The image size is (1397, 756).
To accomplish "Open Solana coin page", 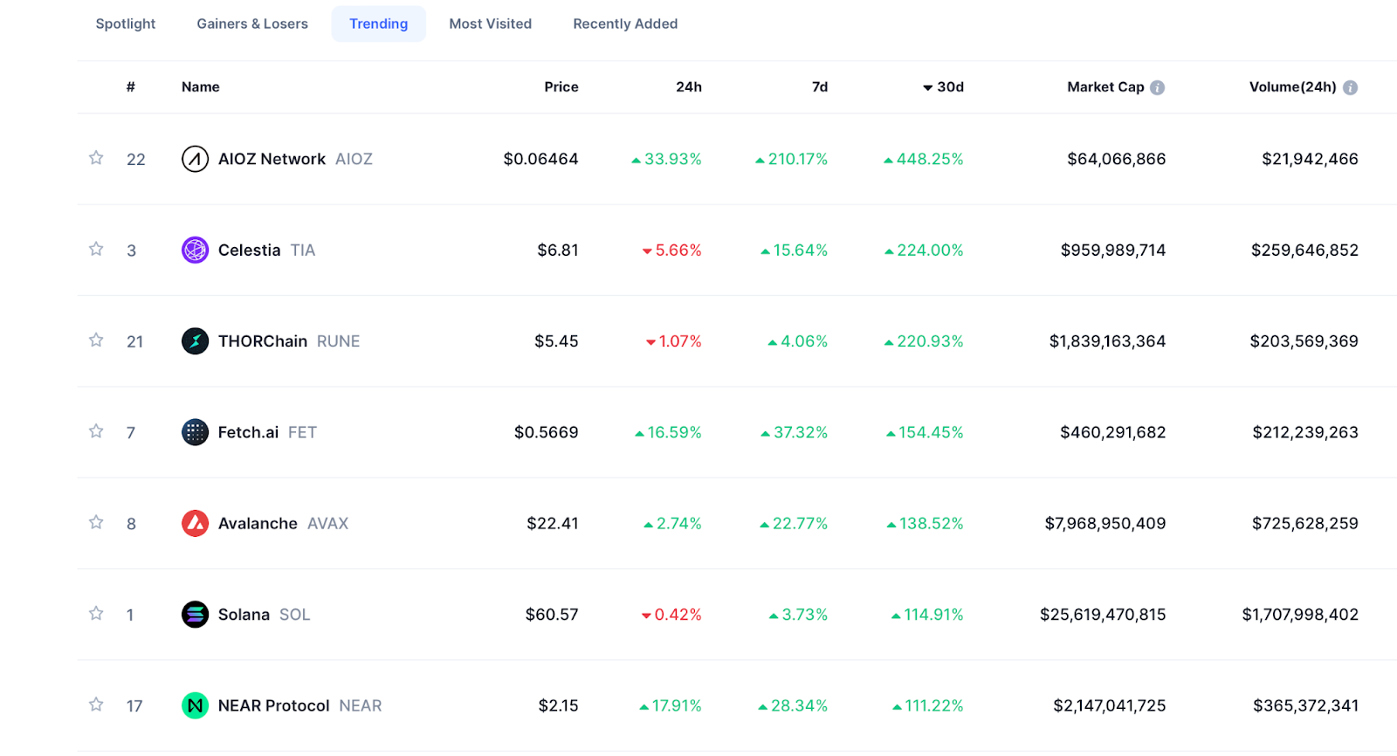I will coord(244,615).
